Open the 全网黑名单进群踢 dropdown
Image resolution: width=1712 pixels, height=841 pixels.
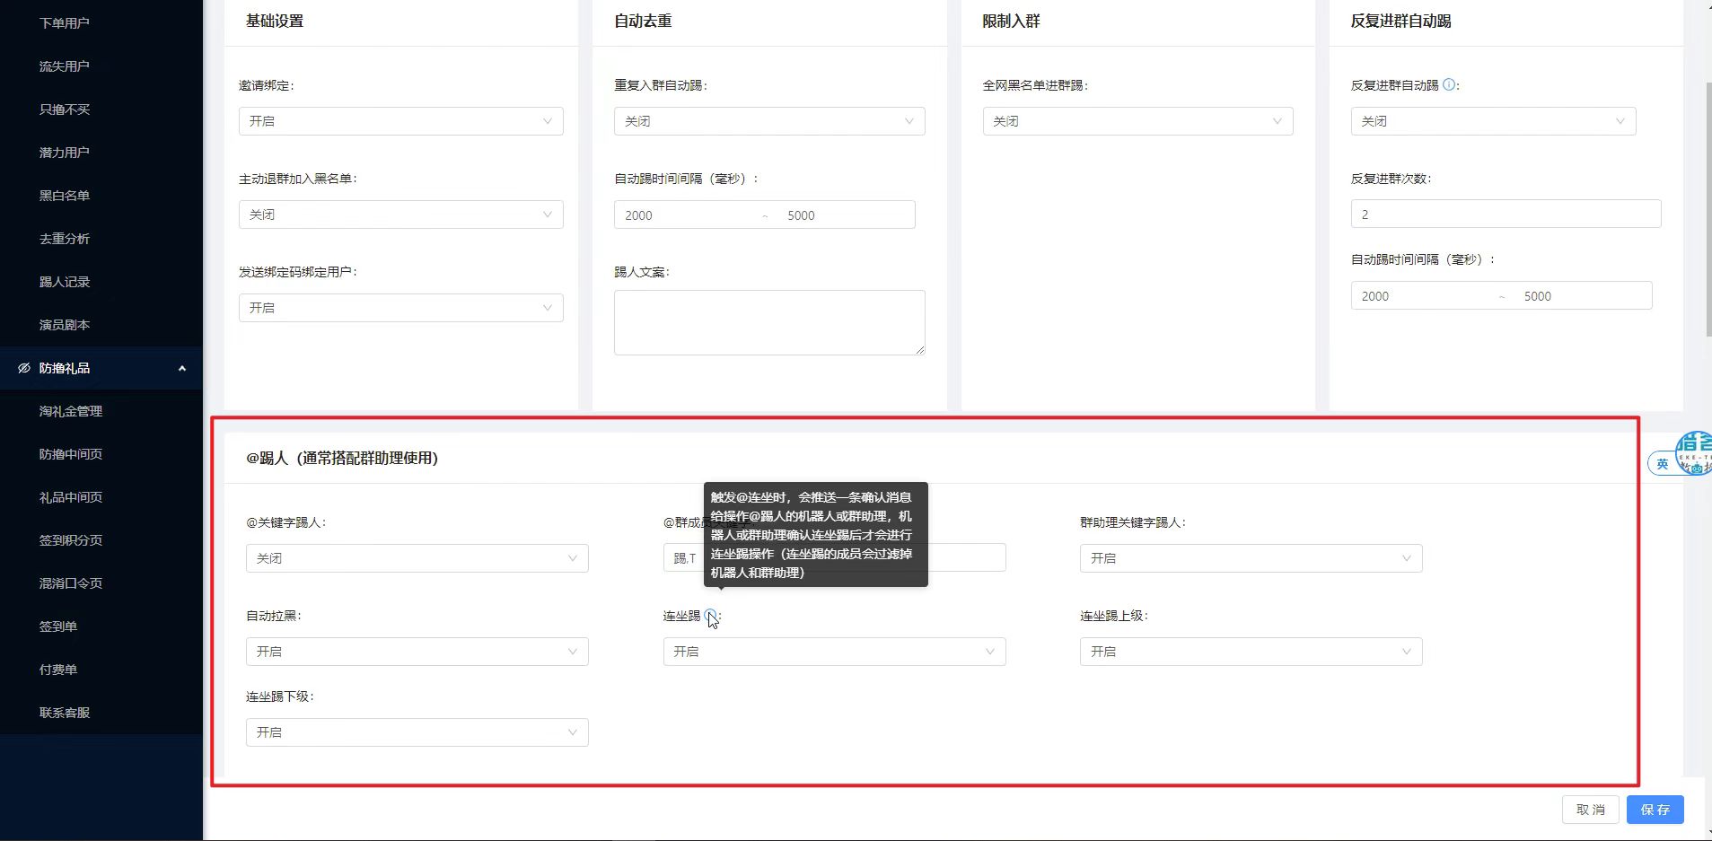[x=1137, y=121]
